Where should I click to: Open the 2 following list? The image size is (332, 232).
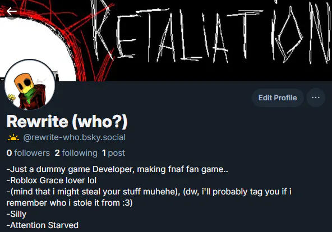[x=76, y=153]
